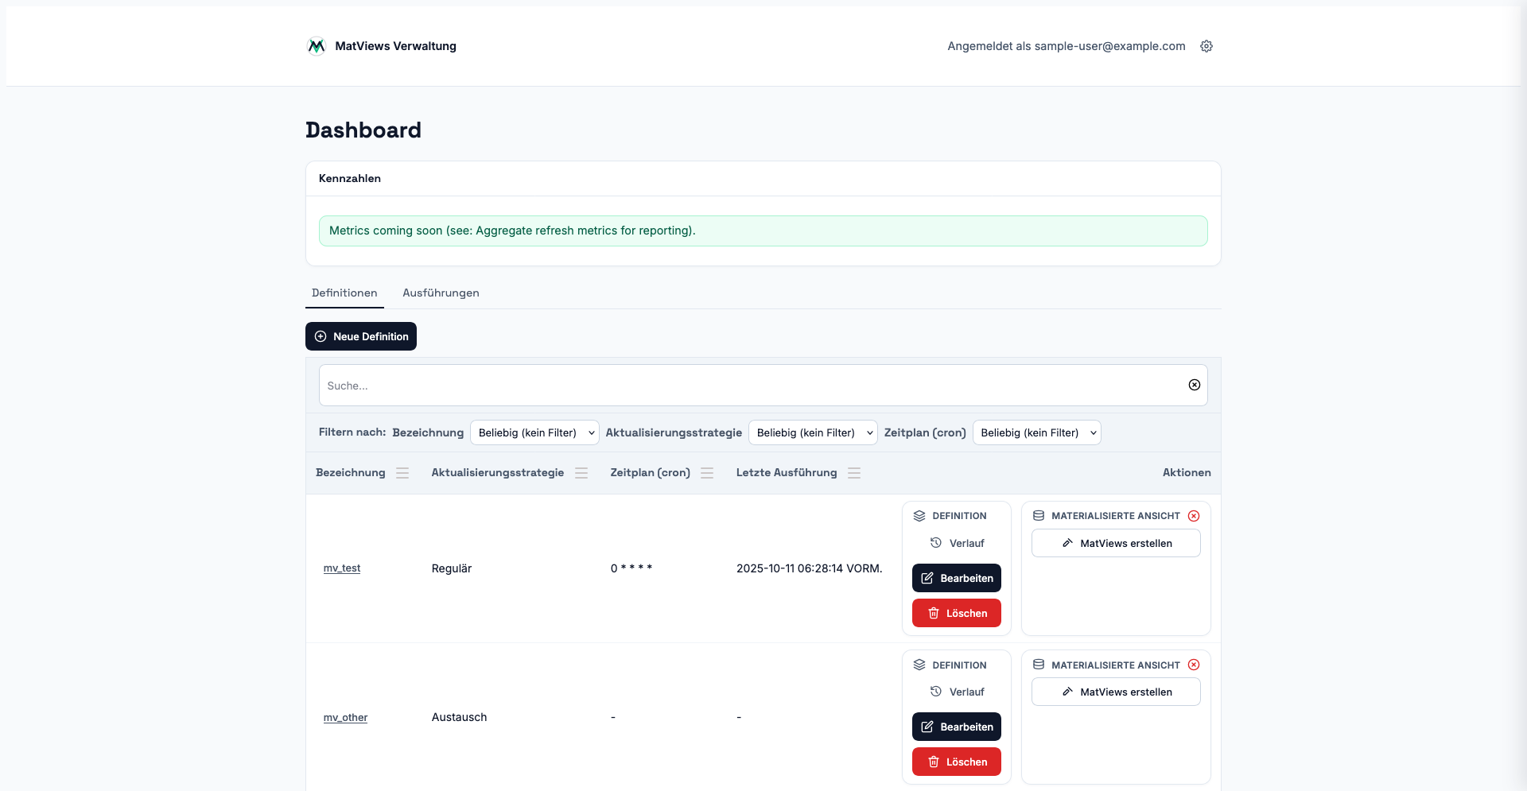Open settings via the gear icon
This screenshot has height=791, width=1527.
[1206, 46]
